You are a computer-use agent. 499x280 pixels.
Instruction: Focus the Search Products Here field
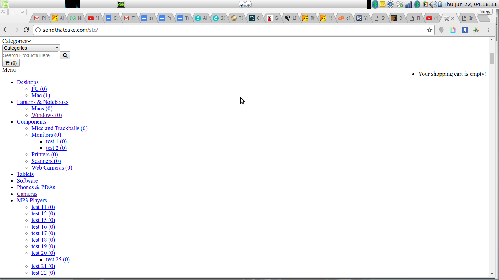pos(30,55)
